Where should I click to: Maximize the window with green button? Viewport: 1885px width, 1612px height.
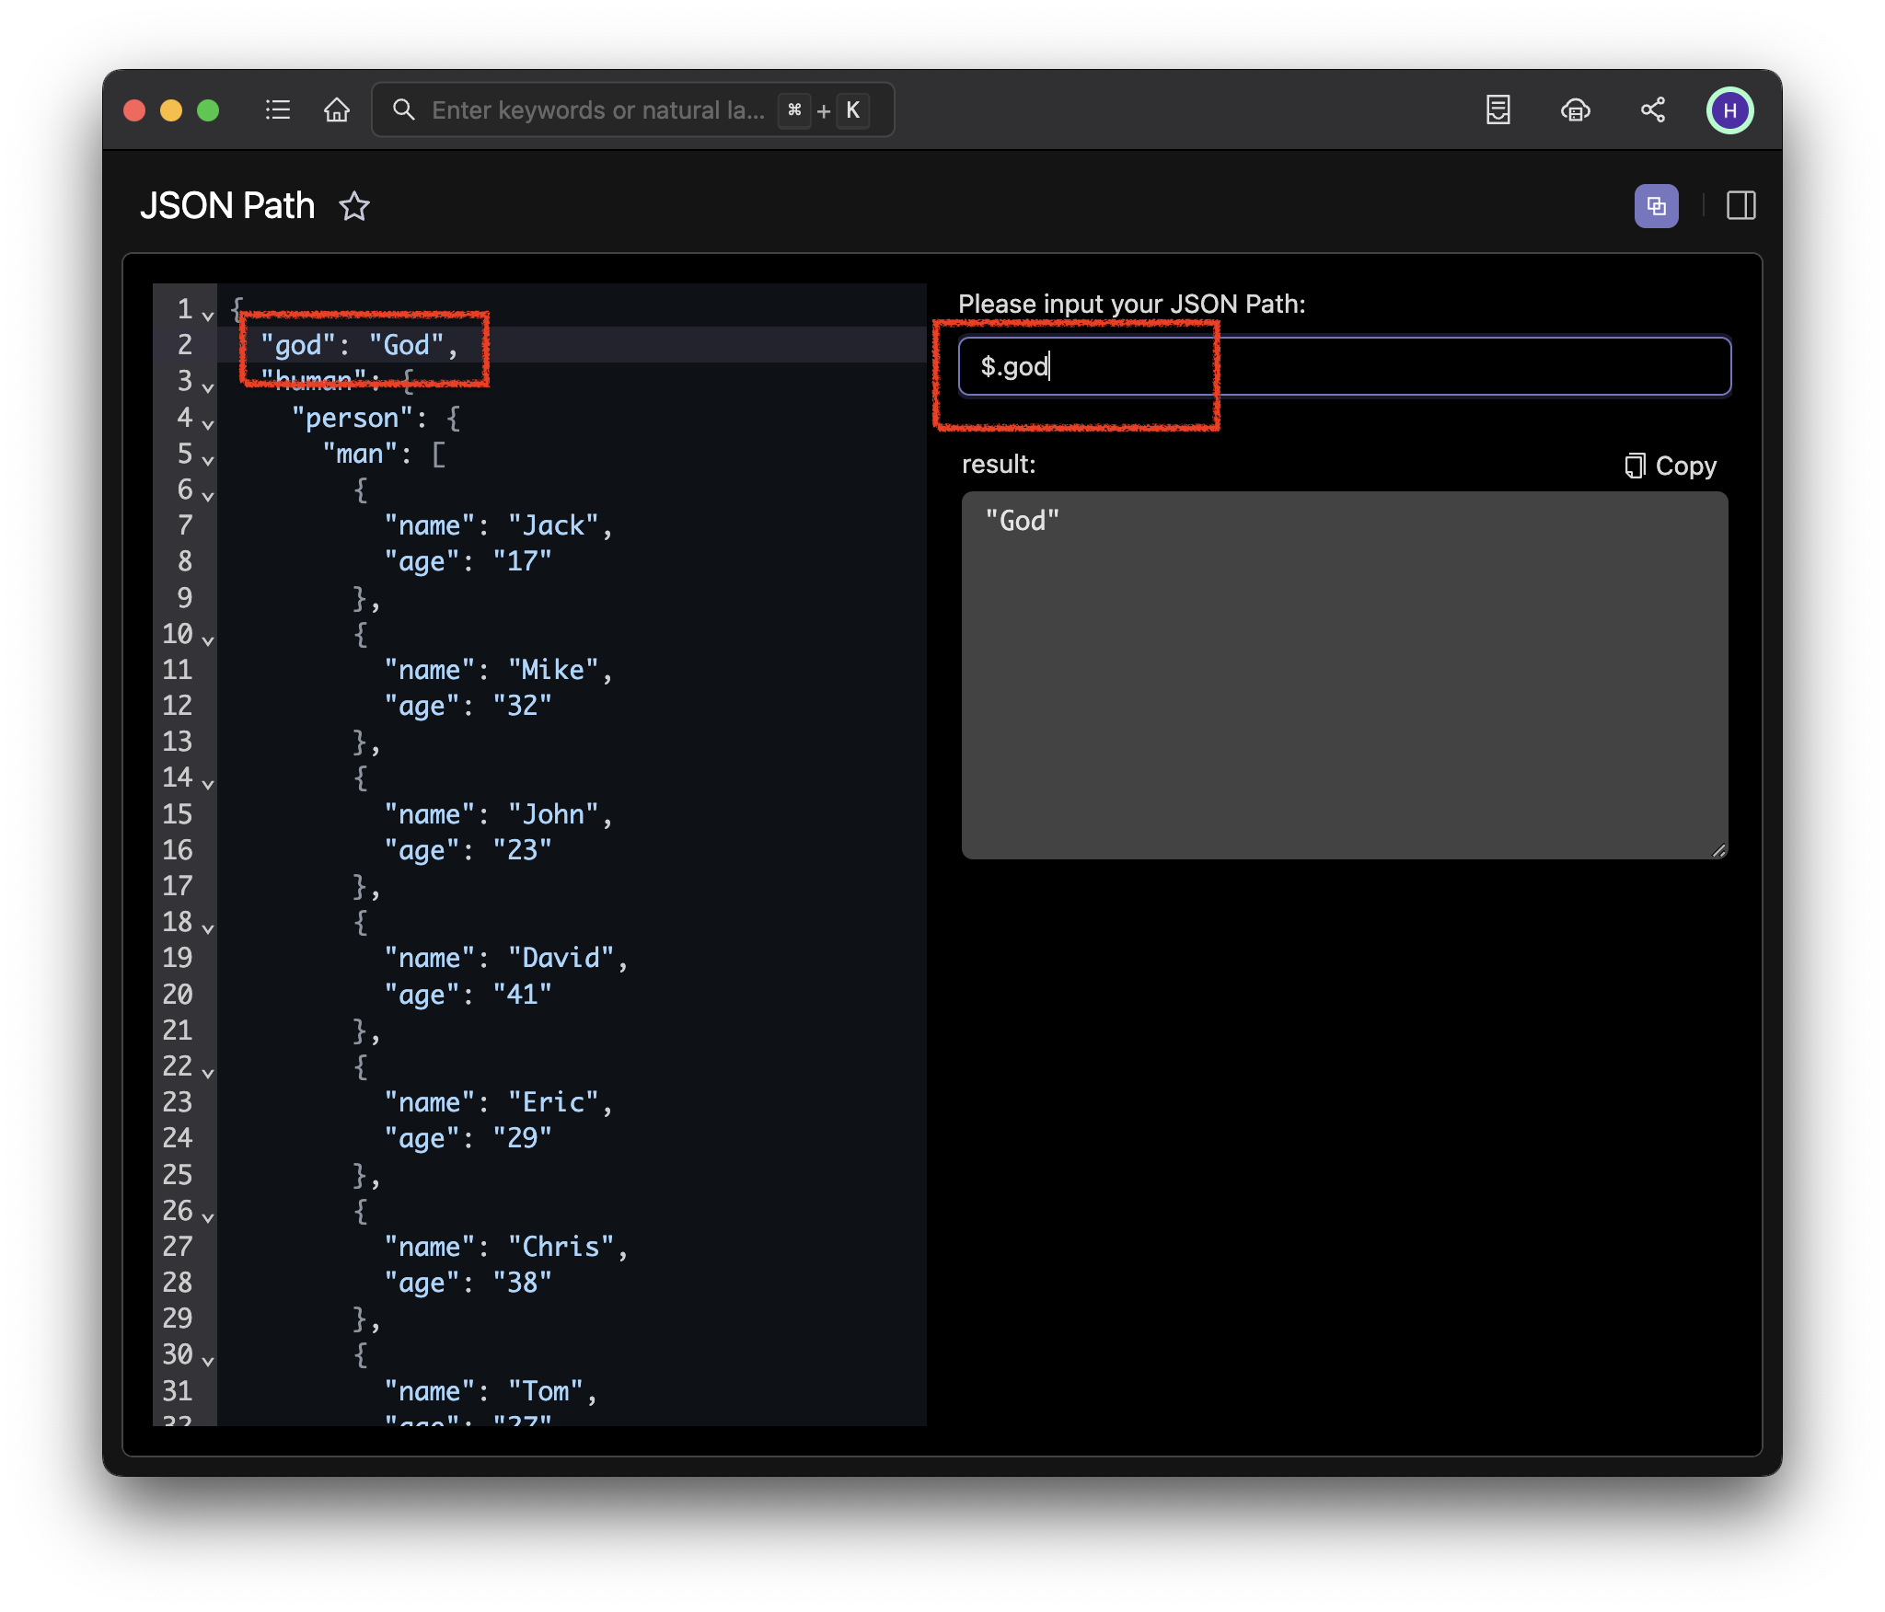click(208, 110)
